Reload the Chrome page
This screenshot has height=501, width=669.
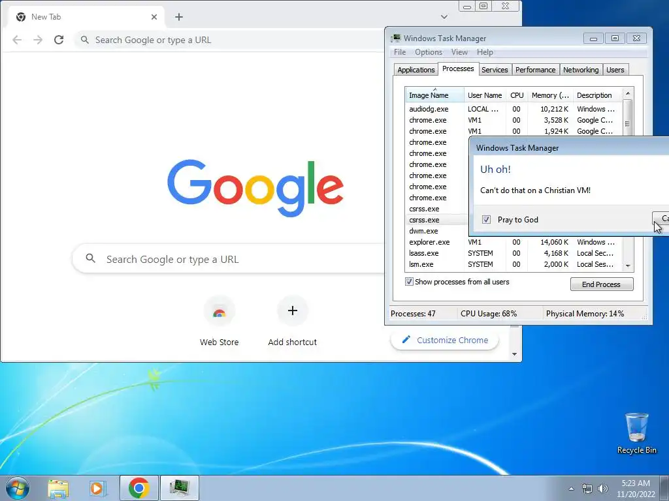[x=59, y=40]
